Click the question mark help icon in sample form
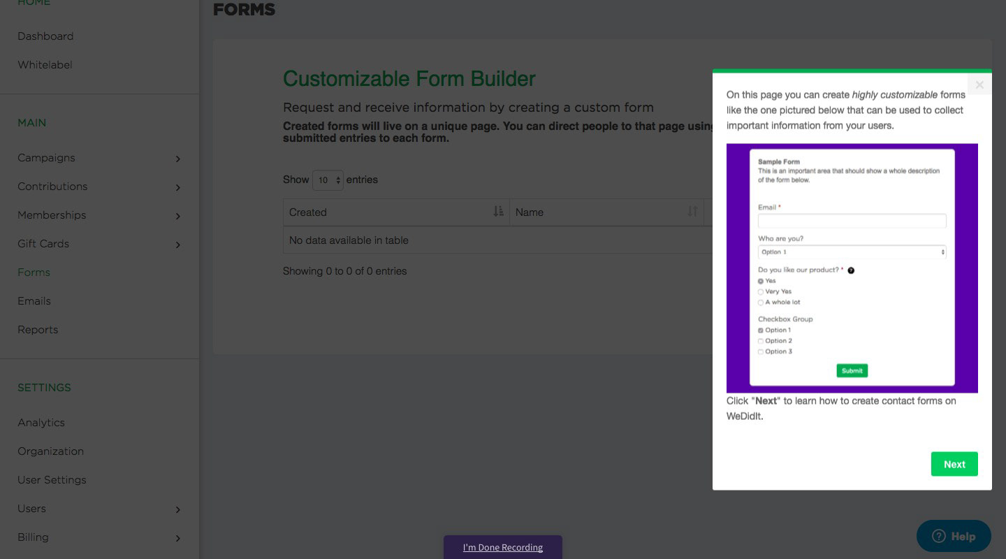The height and width of the screenshot is (559, 1006). click(851, 270)
